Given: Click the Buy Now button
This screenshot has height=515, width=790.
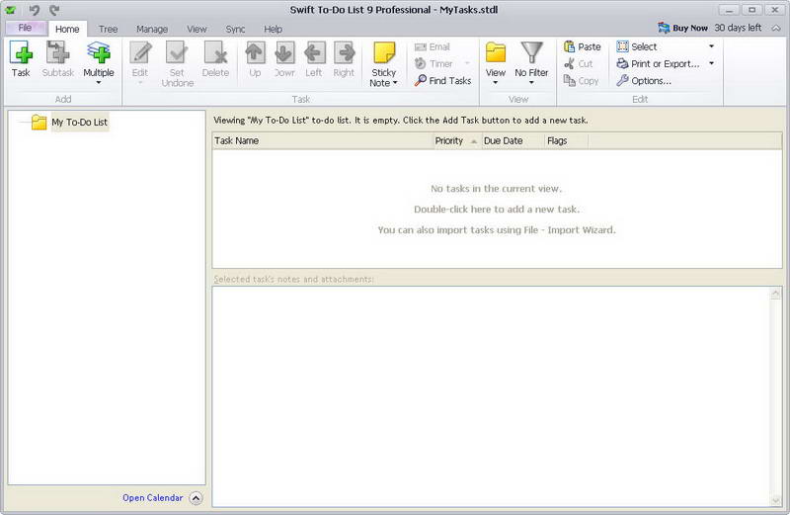Looking at the screenshot, I should 682,29.
